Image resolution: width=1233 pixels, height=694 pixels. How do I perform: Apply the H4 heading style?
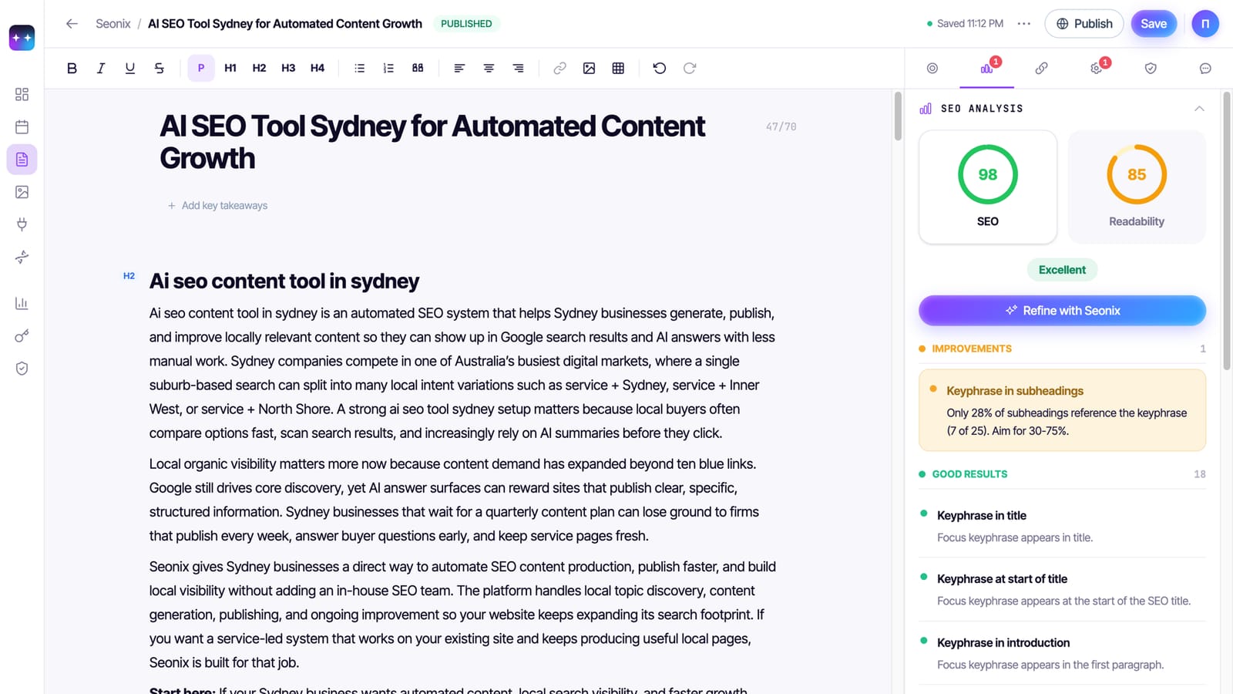[317, 68]
